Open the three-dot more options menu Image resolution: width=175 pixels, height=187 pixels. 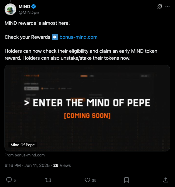tap(167, 6)
